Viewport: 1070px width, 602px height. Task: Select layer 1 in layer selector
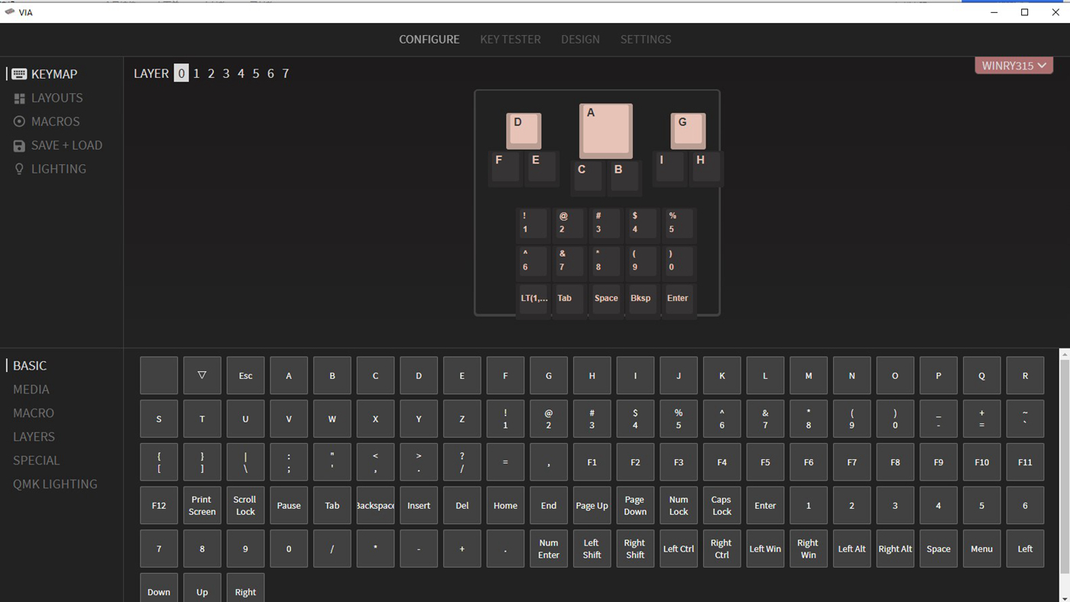coord(196,73)
